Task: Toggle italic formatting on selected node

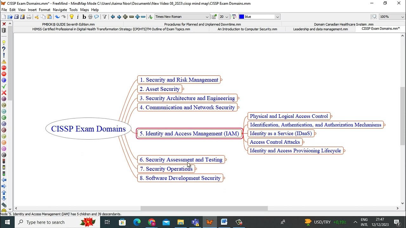Action: pos(78,17)
